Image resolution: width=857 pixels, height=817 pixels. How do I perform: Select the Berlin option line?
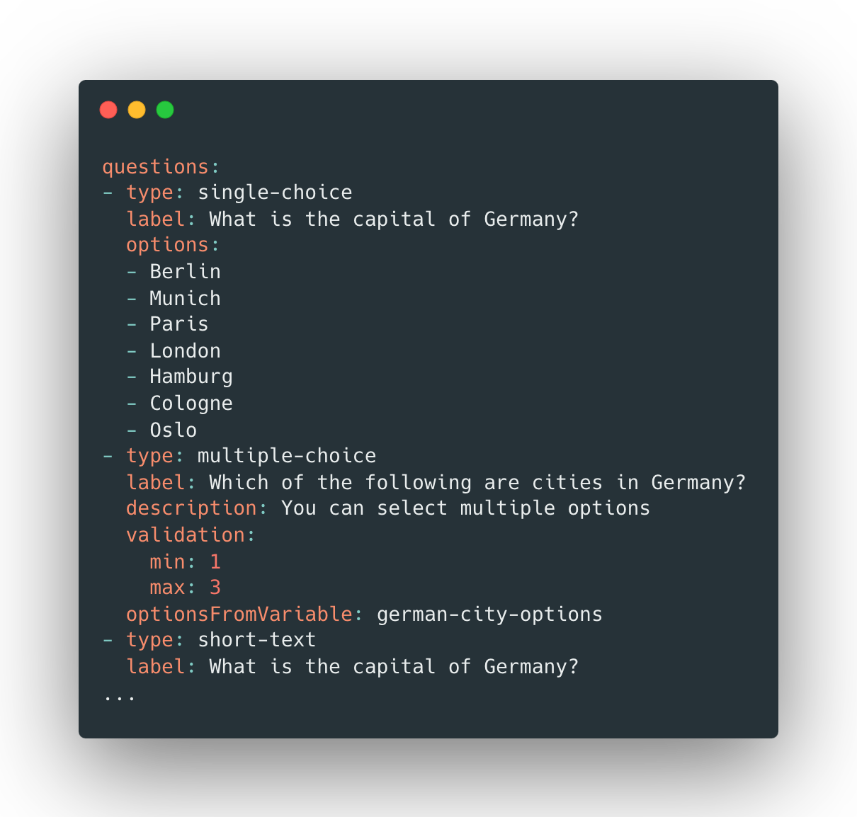[185, 272]
